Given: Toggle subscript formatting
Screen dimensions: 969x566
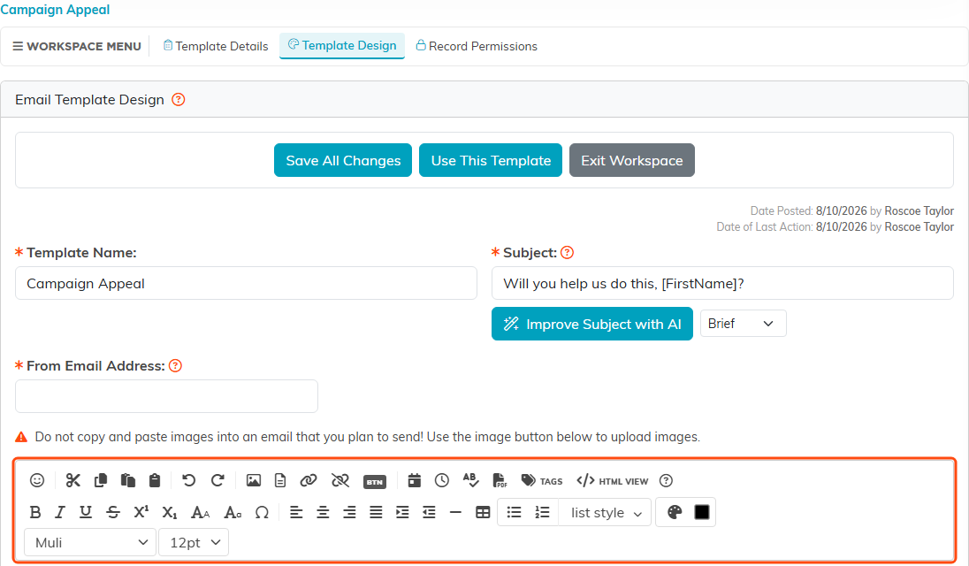Looking at the screenshot, I should [x=170, y=513].
